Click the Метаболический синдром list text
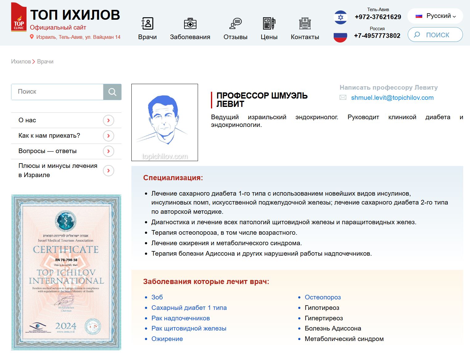Viewport: 470px width, 353px height. (344, 339)
